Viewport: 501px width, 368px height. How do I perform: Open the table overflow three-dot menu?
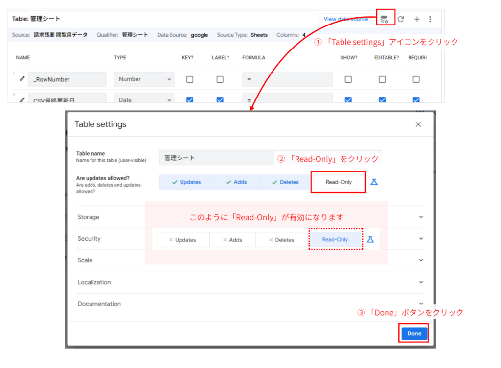tap(430, 19)
